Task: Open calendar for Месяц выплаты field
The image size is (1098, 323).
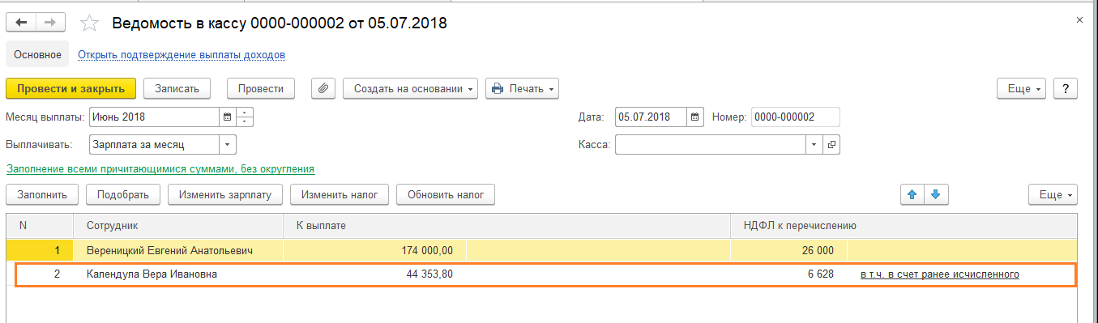Action: click(228, 117)
